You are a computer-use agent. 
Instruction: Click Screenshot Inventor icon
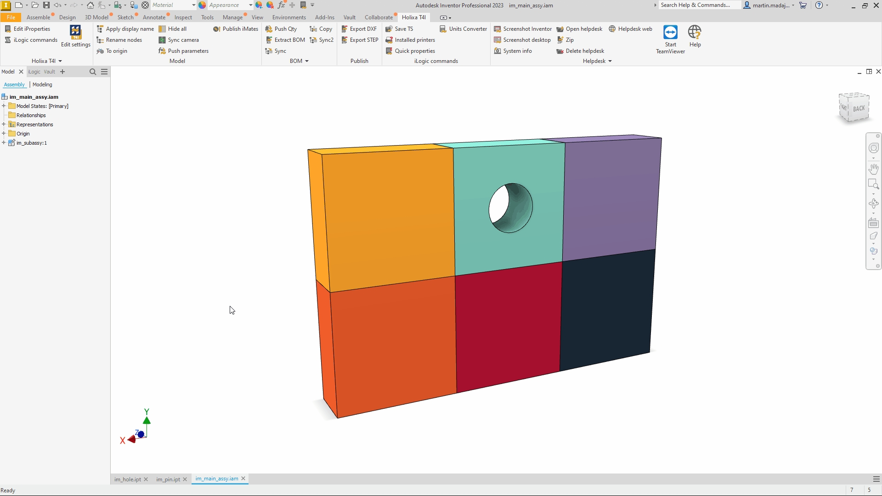pos(497,29)
